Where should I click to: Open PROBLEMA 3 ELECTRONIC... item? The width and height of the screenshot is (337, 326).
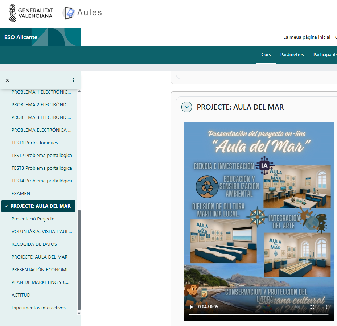(x=41, y=117)
